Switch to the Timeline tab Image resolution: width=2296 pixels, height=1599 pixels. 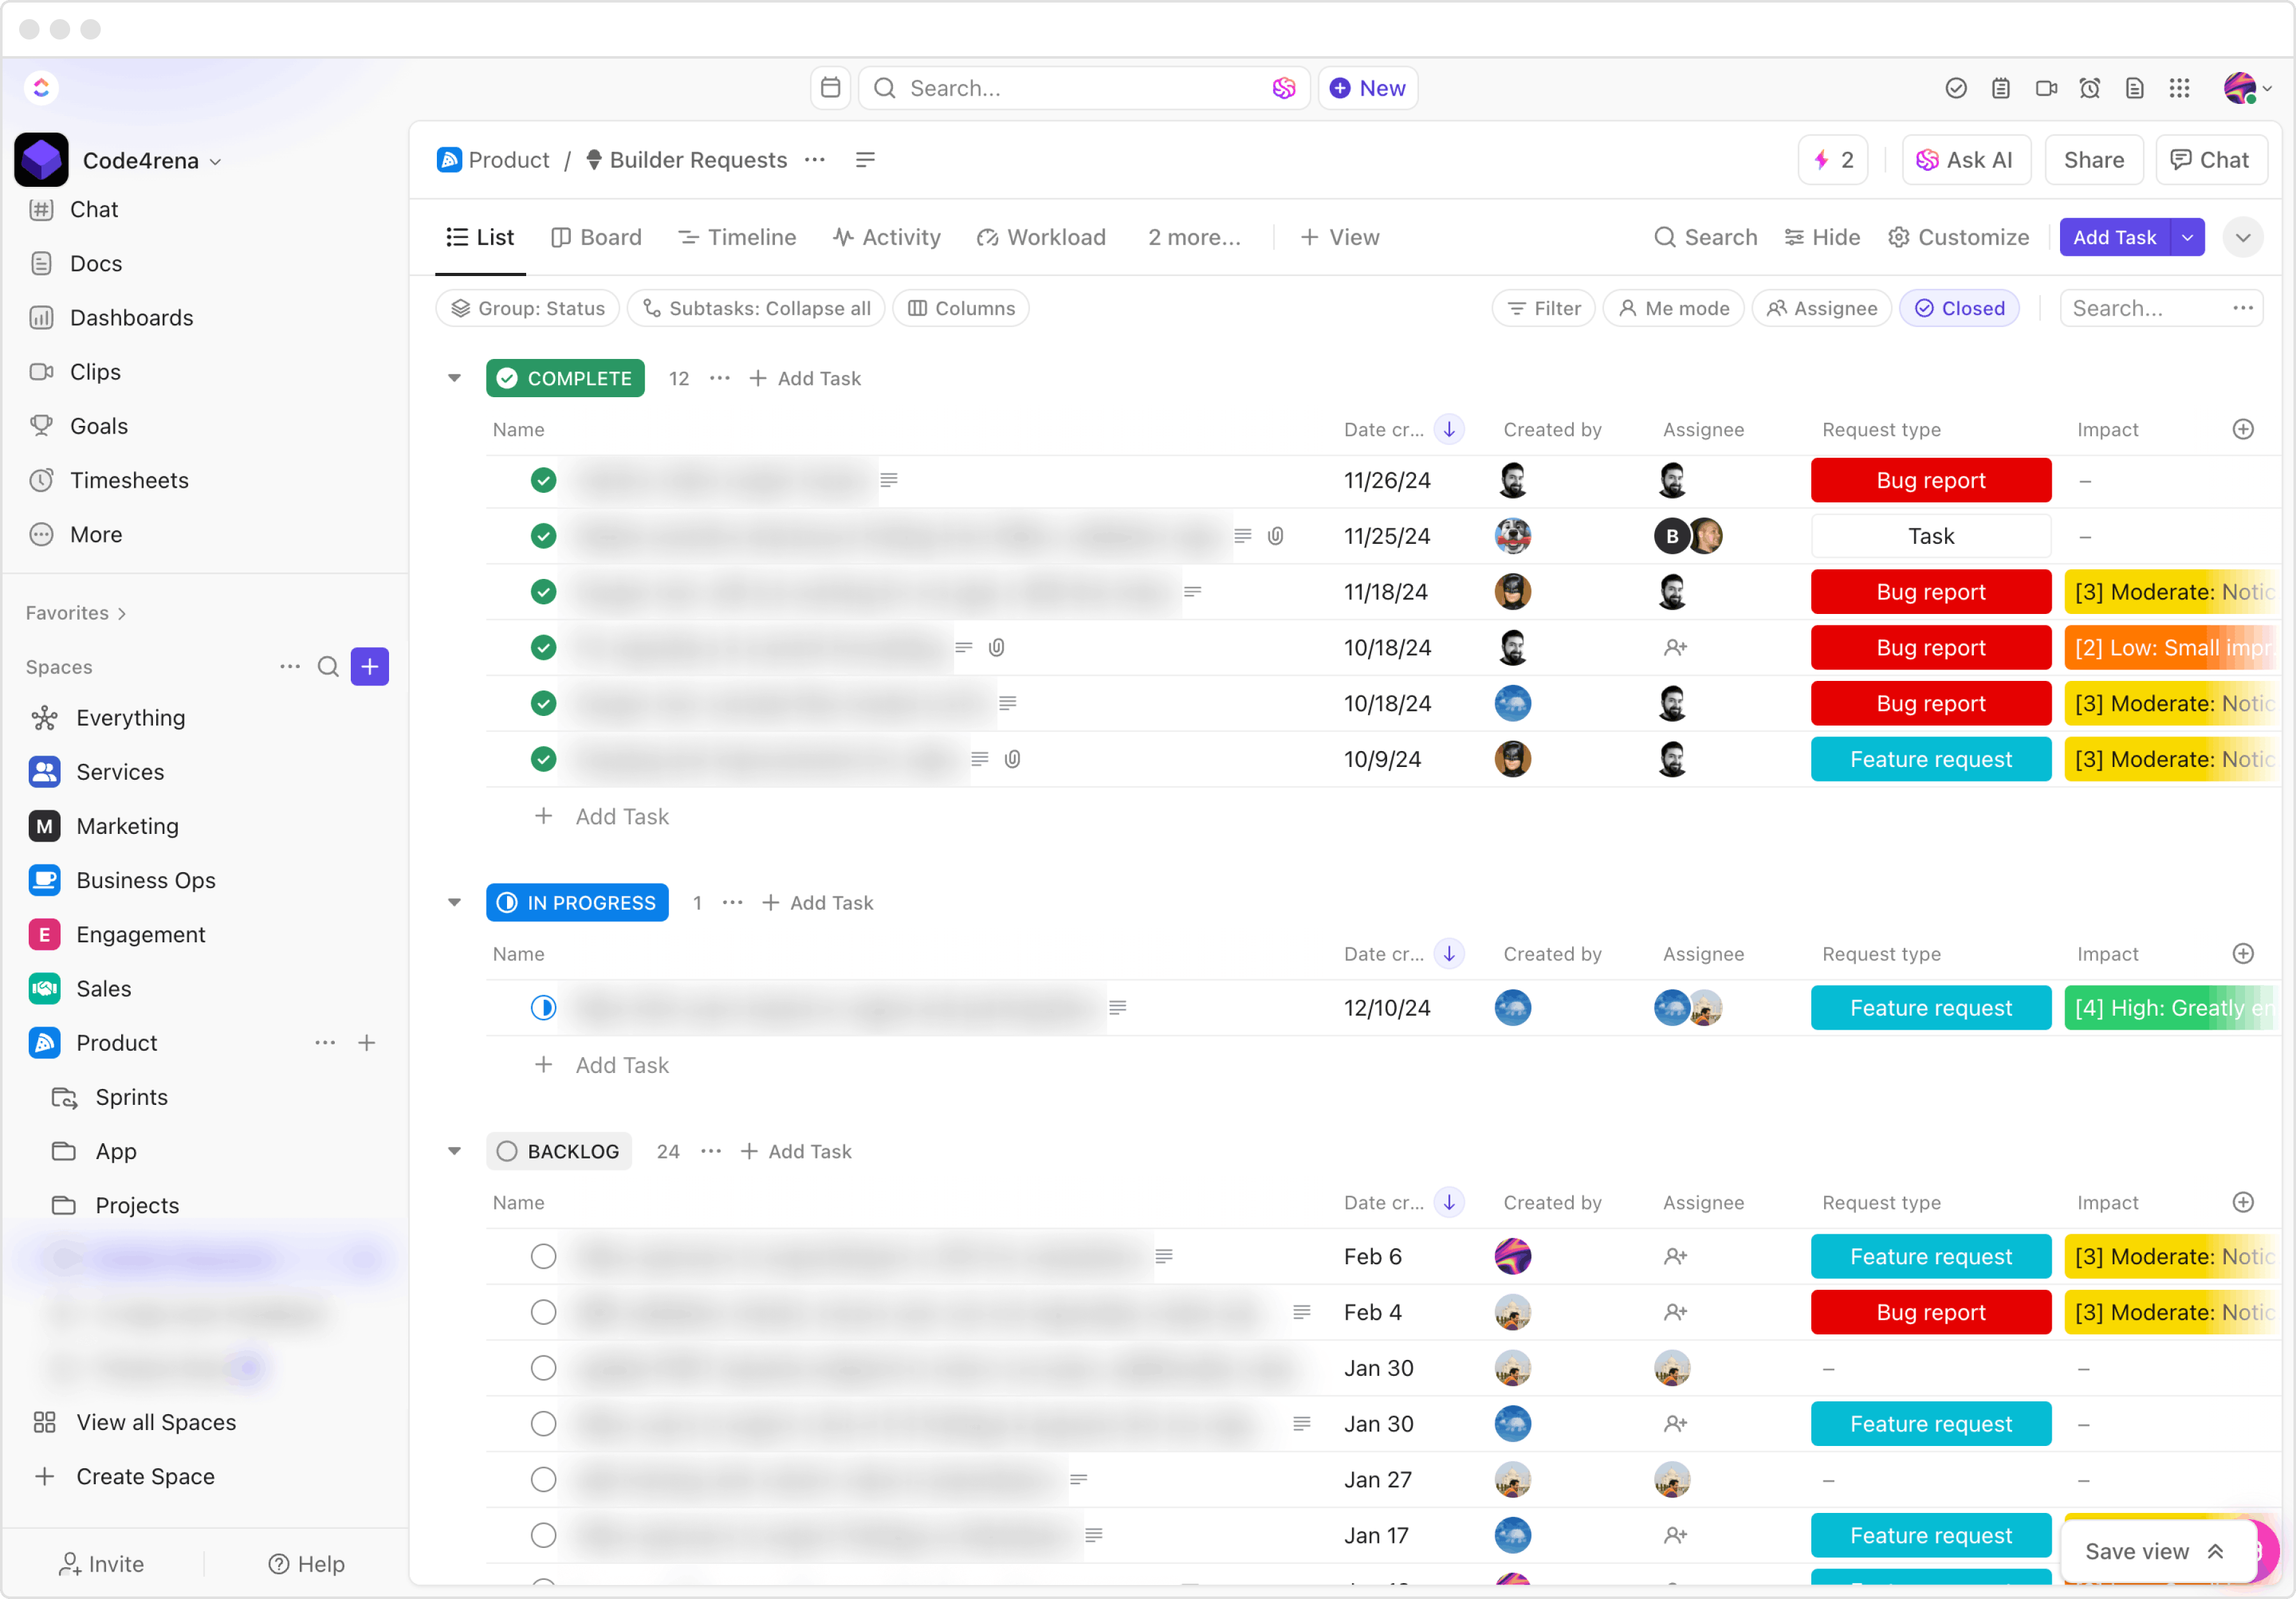pos(736,237)
